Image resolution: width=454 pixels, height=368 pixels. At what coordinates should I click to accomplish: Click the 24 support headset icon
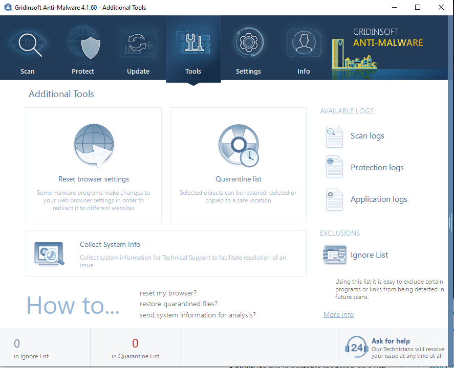(x=356, y=347)
